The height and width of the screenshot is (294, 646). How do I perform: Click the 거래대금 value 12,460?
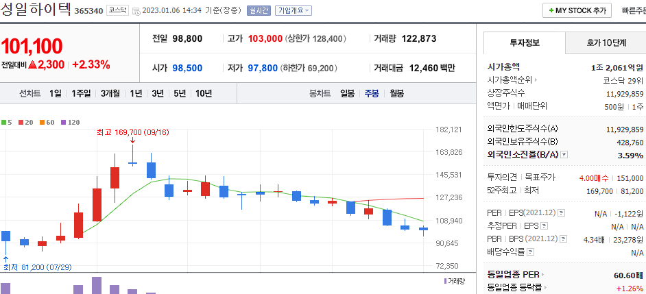pos(424,68)
